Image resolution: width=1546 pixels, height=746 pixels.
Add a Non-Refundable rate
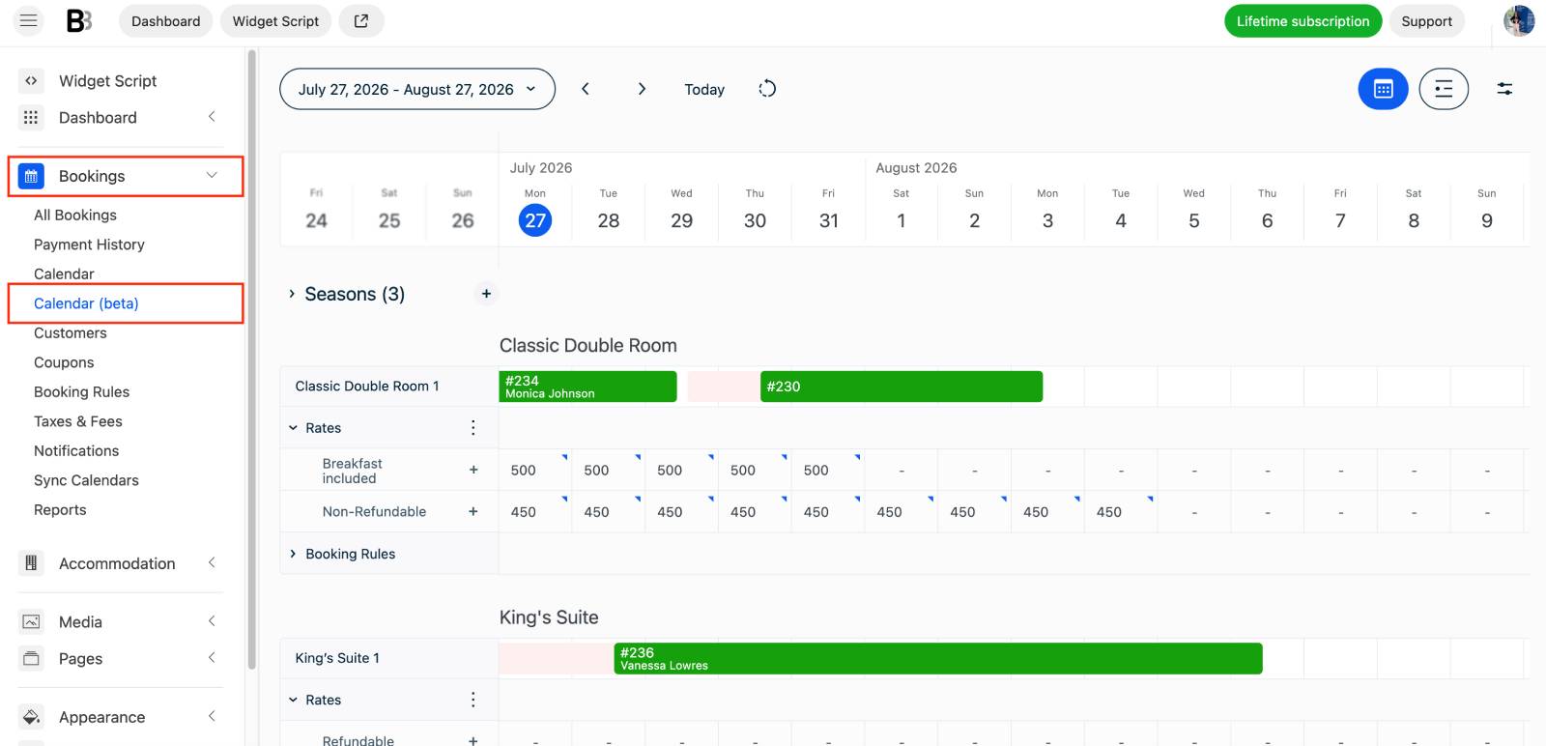pos(473,511)
